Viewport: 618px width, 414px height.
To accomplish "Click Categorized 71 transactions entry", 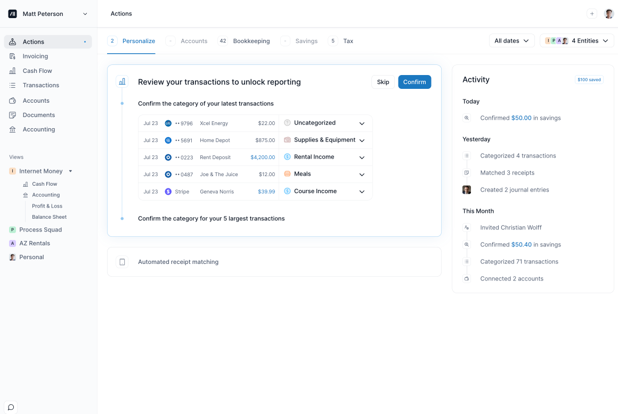I will coord(519,262).
